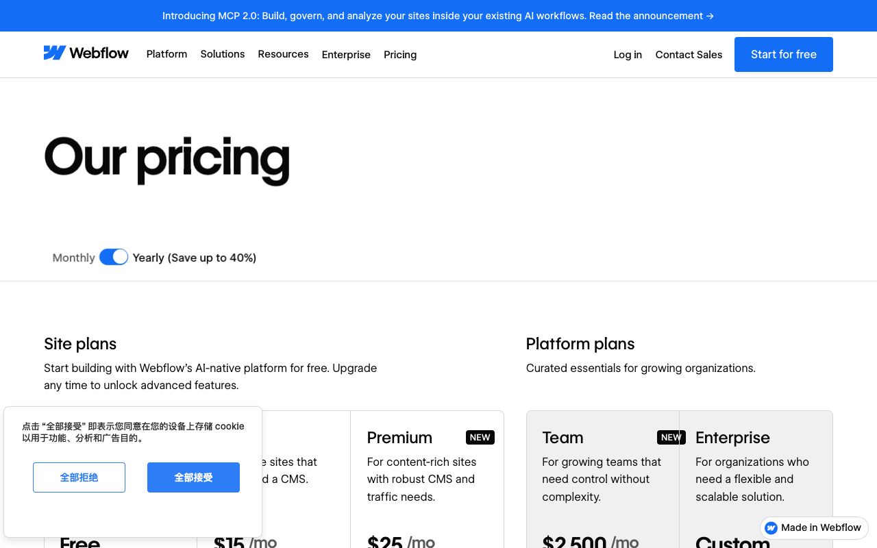Open the Resources menu

pos(283,54)
